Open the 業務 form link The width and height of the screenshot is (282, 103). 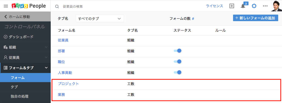pos(61,94)
